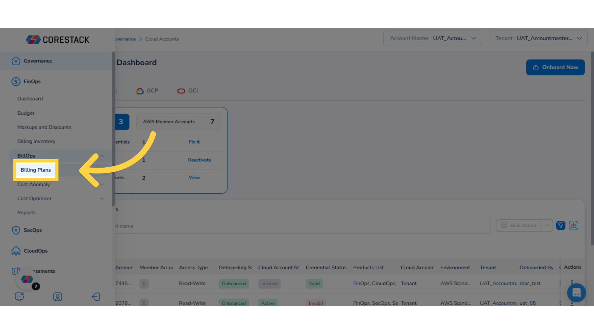
Task: Open Markups and Discounts item
Action: (x=44, y=127)
